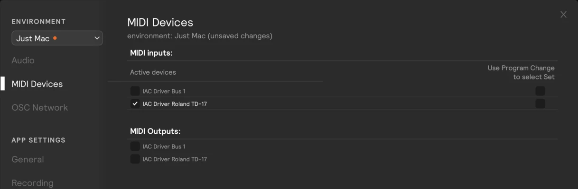The height and width of the screenshot is (189, 578).
Task: Enable IAC Driver Bus 1 MIDI output
Action: coord(135,146)
